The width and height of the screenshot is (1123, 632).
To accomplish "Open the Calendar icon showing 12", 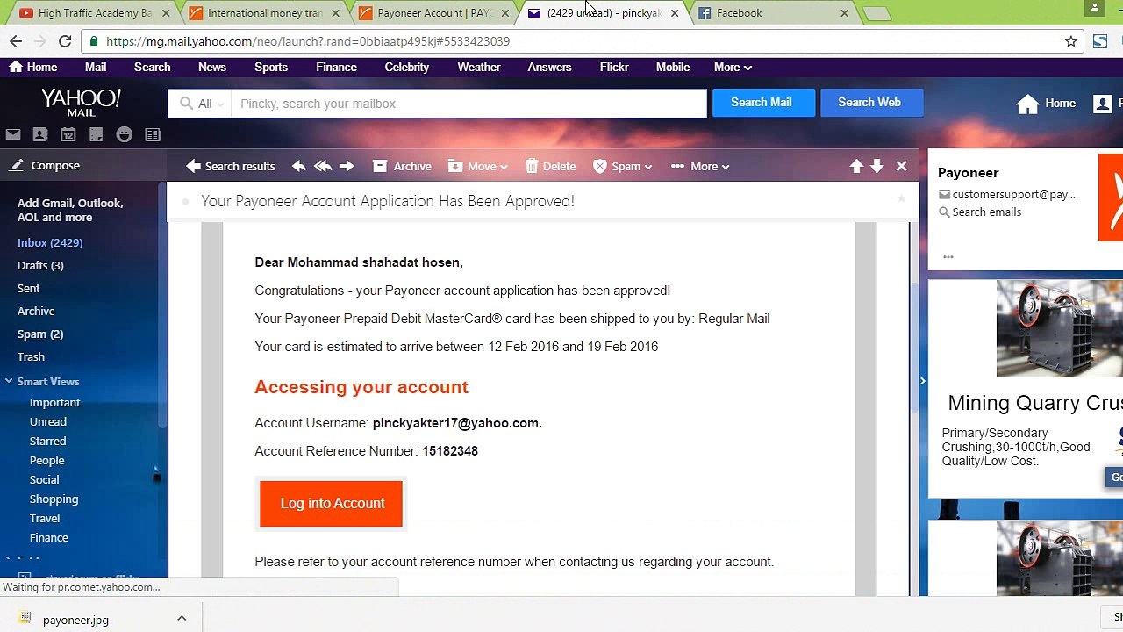I will pos(68,134).
